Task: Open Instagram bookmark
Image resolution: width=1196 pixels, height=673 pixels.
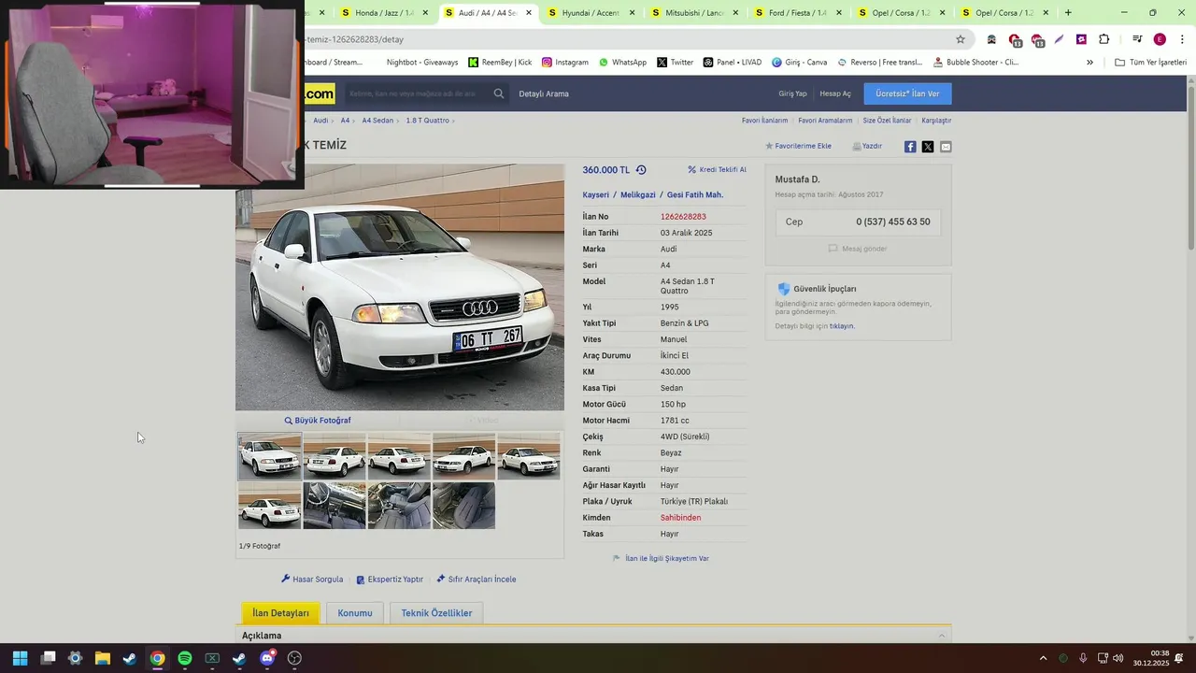Action: (565, 63)
